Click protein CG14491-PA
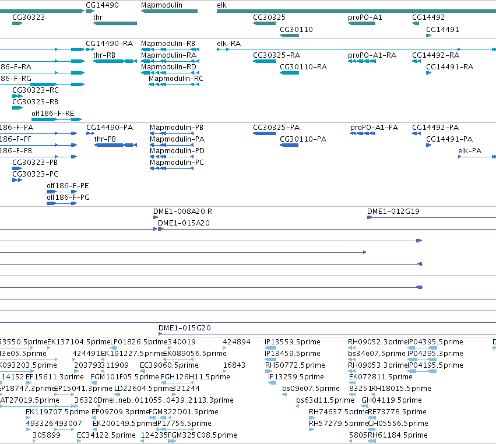 pyautogui.click(x=449, y=139)
